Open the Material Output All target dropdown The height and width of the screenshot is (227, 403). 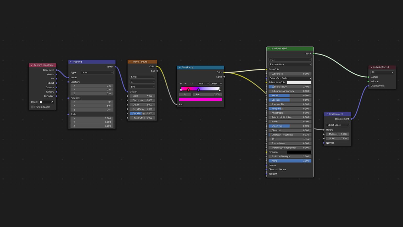coord(382,72)
